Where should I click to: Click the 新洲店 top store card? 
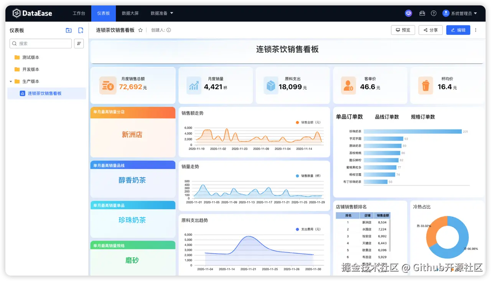click(133, 132)
